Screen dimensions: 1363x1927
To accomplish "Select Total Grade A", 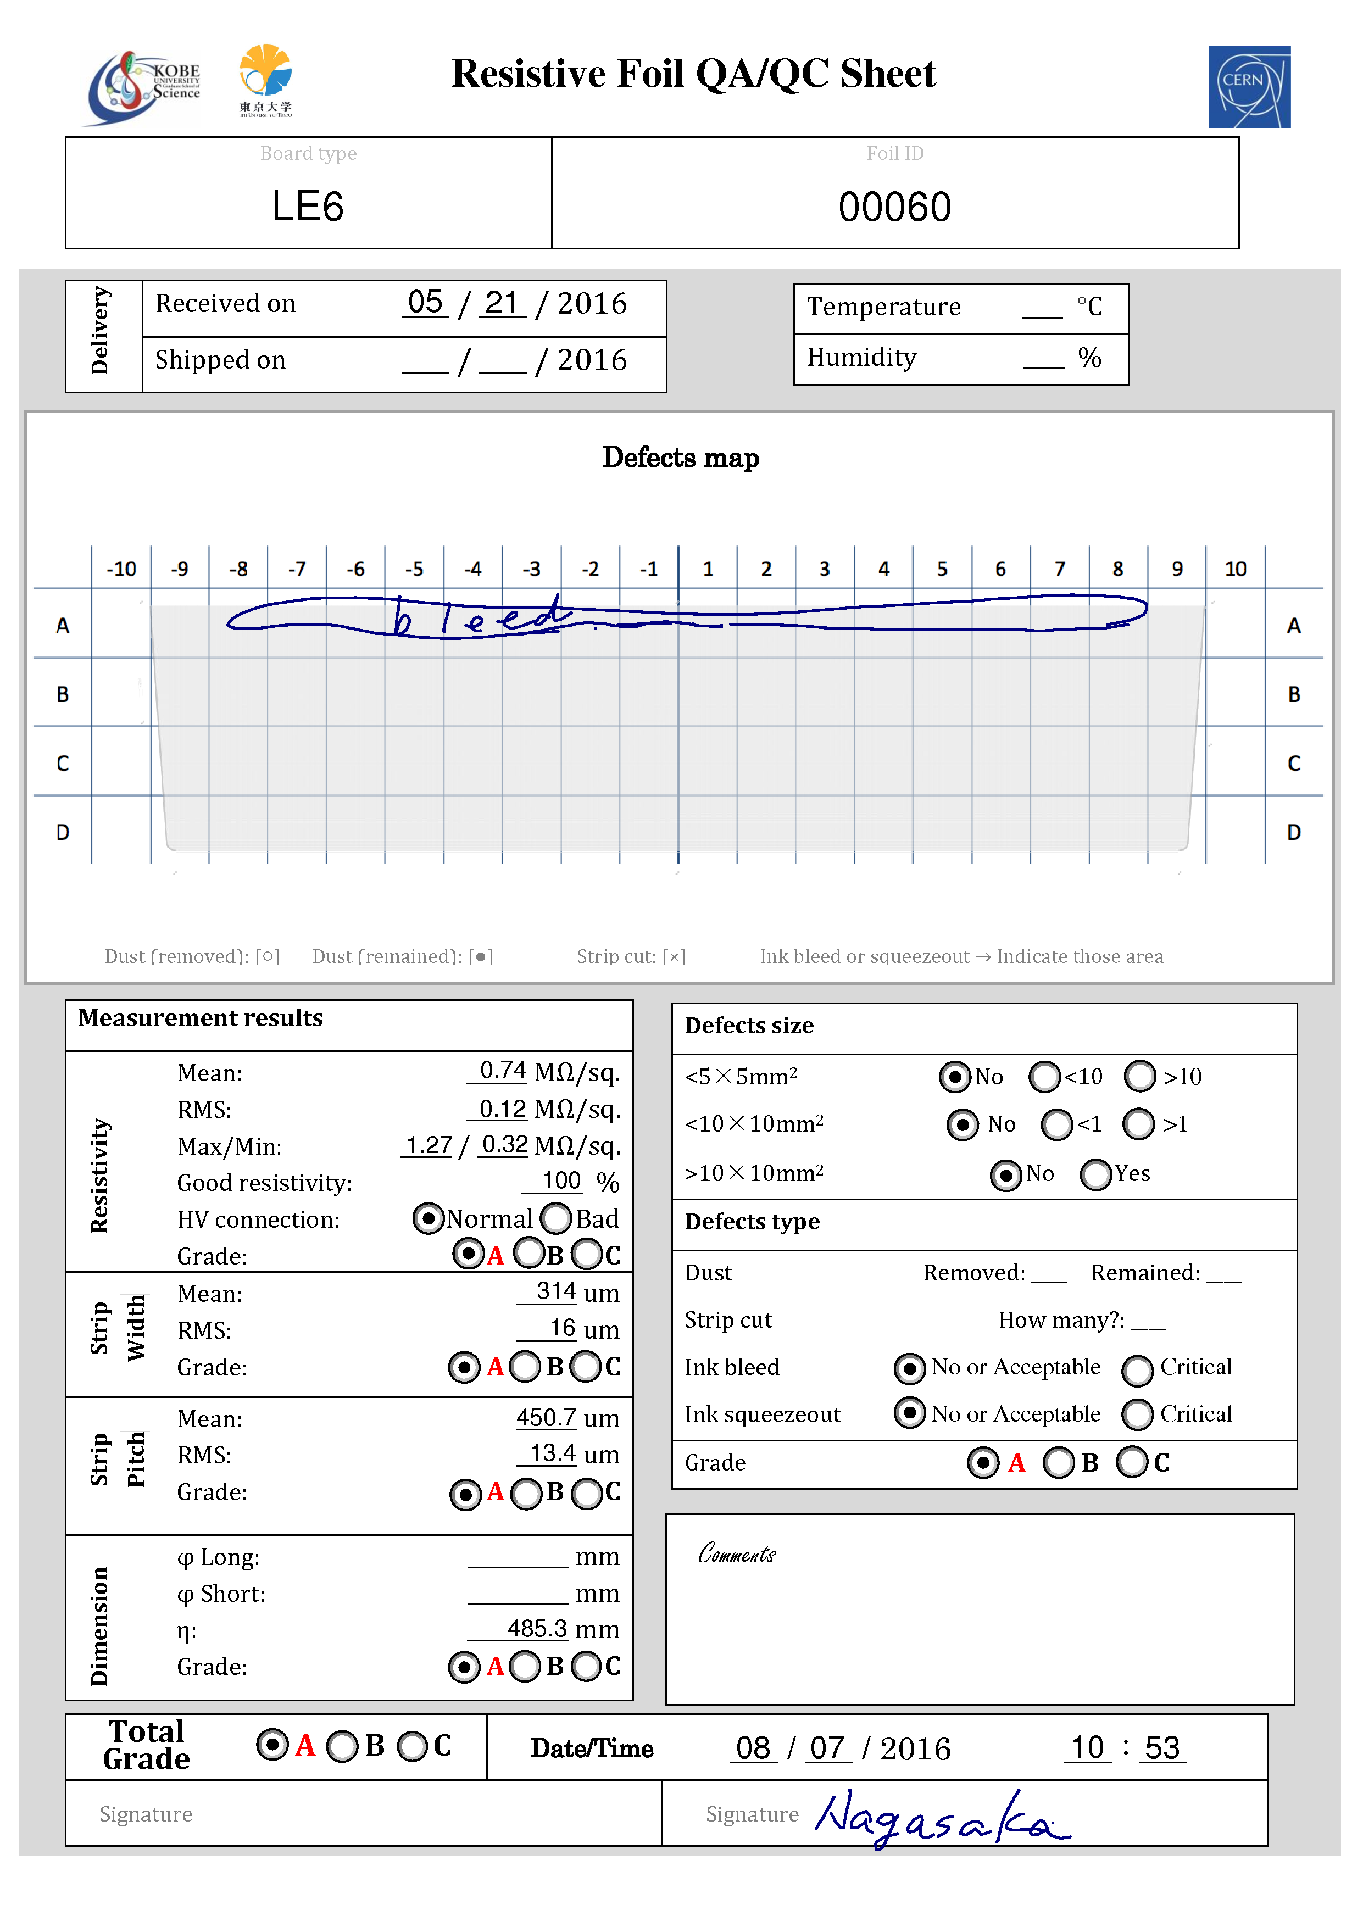I will click(272, 1746).
